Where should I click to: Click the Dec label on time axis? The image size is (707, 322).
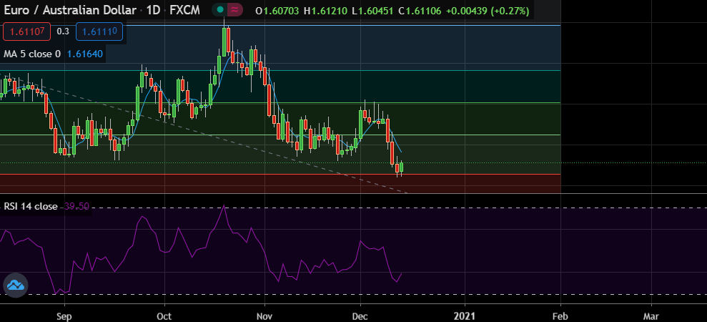pos(360,316)
